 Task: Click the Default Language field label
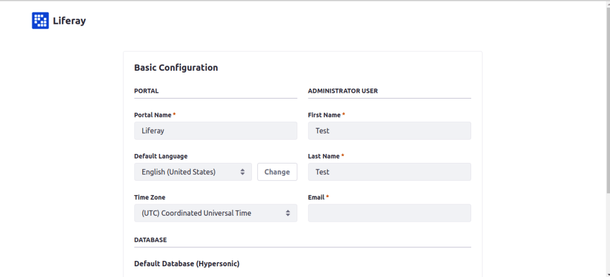pyautogui.click(x=161, y=156)
